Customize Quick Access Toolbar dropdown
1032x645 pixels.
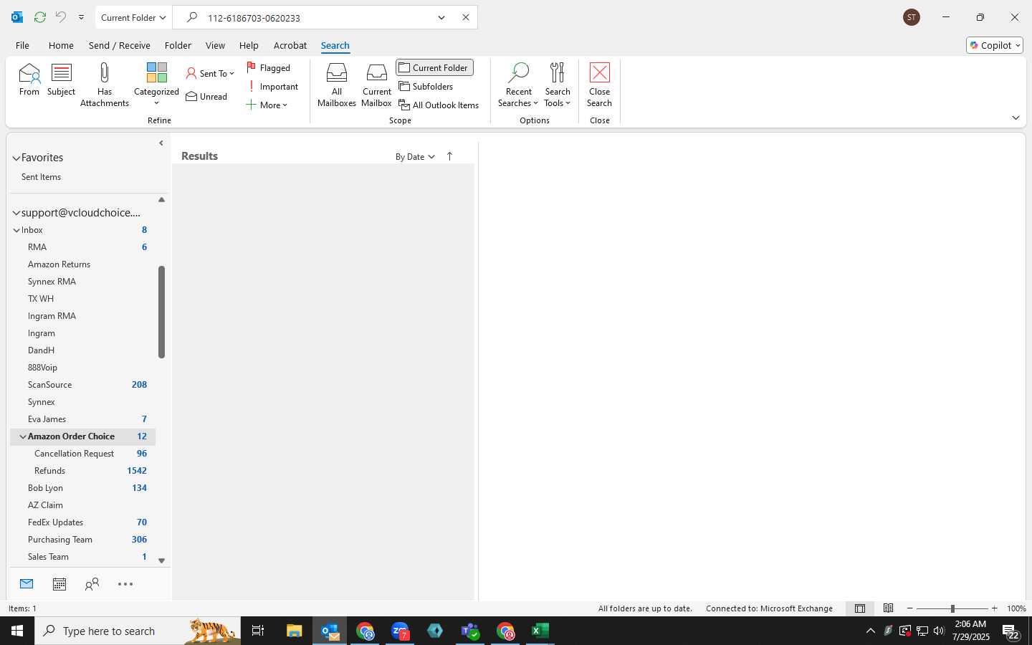81,17
